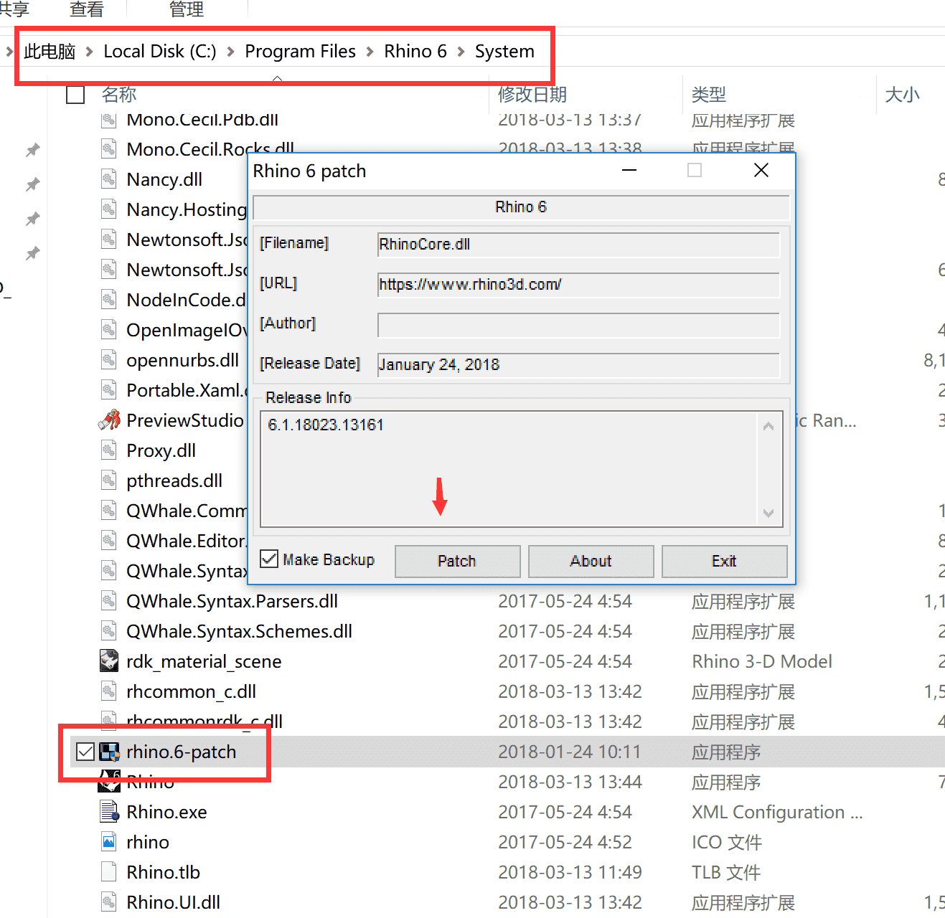Click the rhino ICO file icon

(x=109, y=842)
